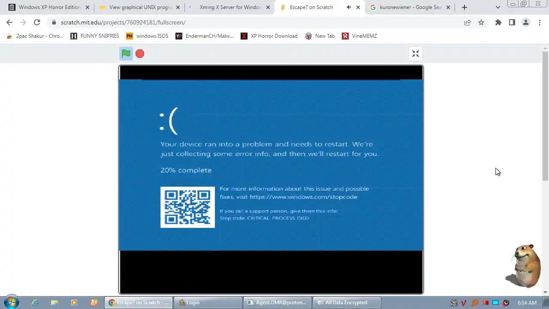Toggle the Chrome side panel

(x=512, y=22)
